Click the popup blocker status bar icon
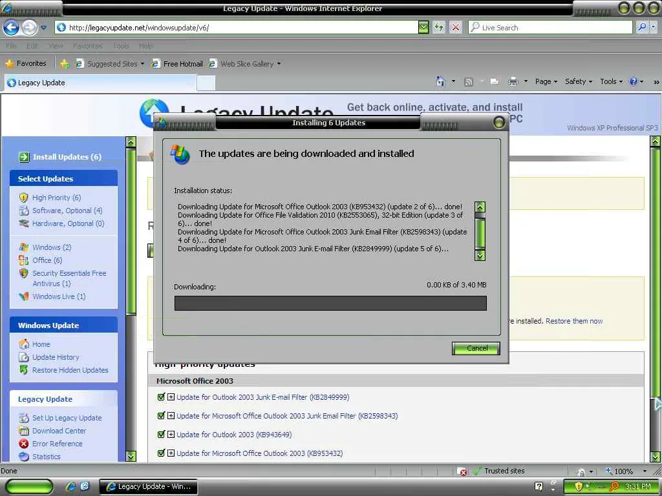The height and width of the screenshot is (496, 662). click(x=462, y=471)
